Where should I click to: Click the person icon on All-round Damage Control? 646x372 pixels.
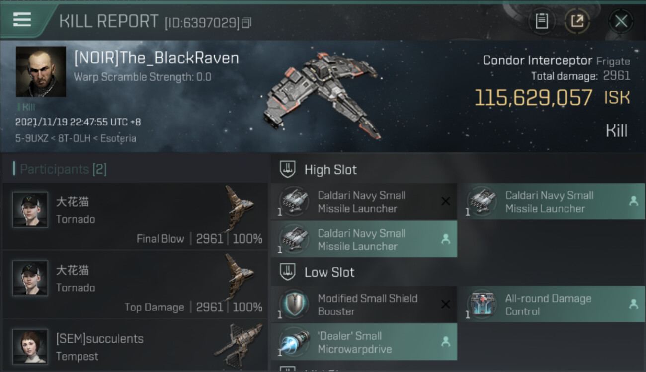634,304
